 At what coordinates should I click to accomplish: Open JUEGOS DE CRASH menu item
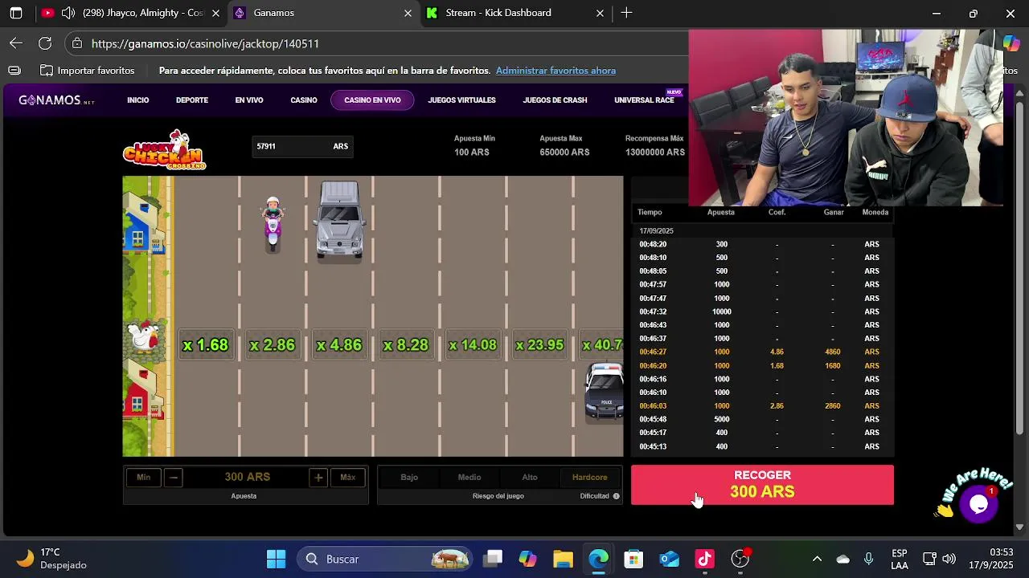pos(555,100)
